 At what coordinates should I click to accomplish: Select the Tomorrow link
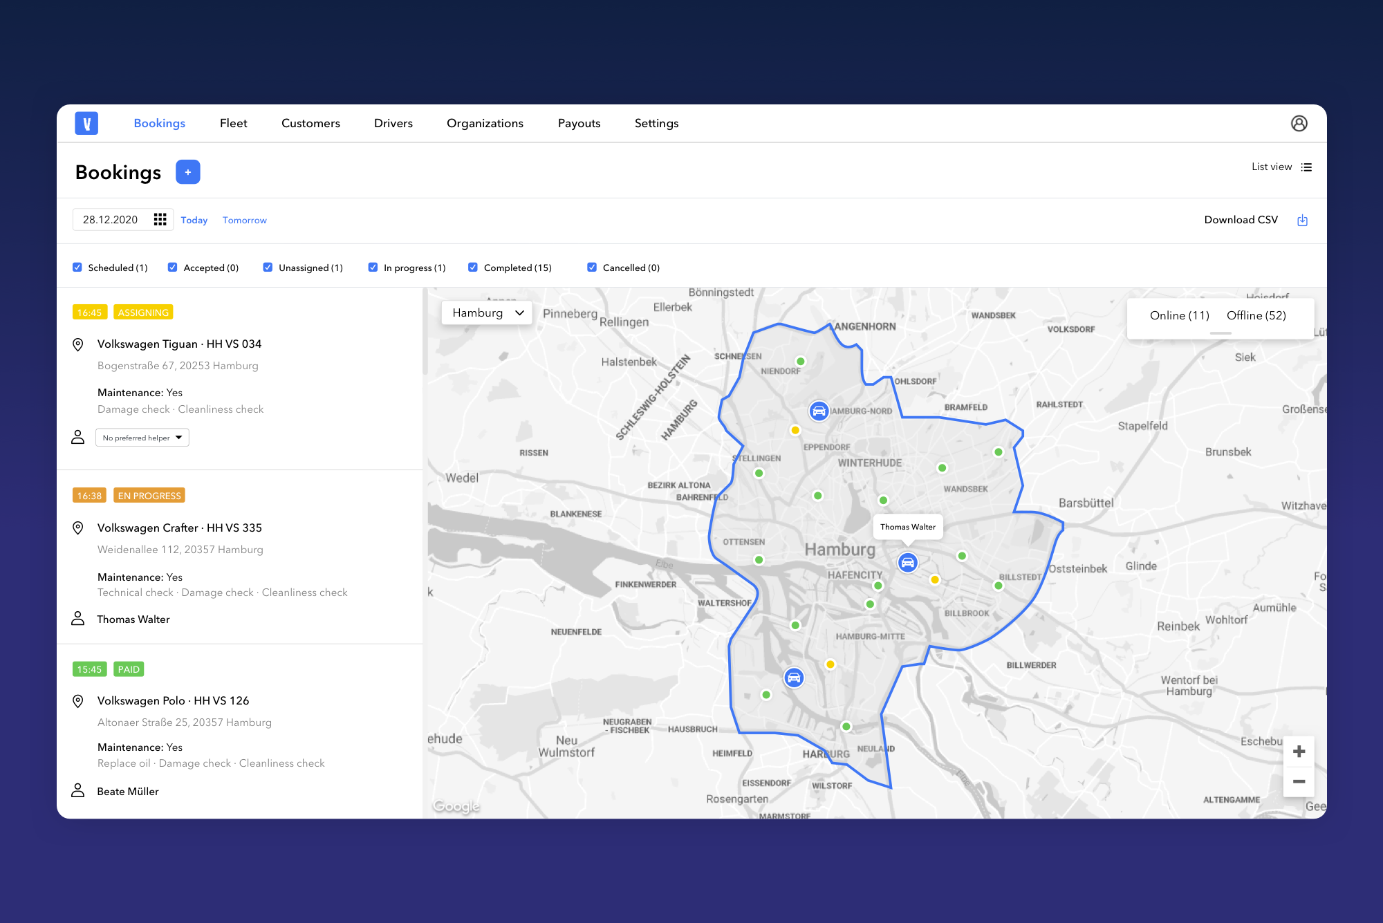coord(244,220)
